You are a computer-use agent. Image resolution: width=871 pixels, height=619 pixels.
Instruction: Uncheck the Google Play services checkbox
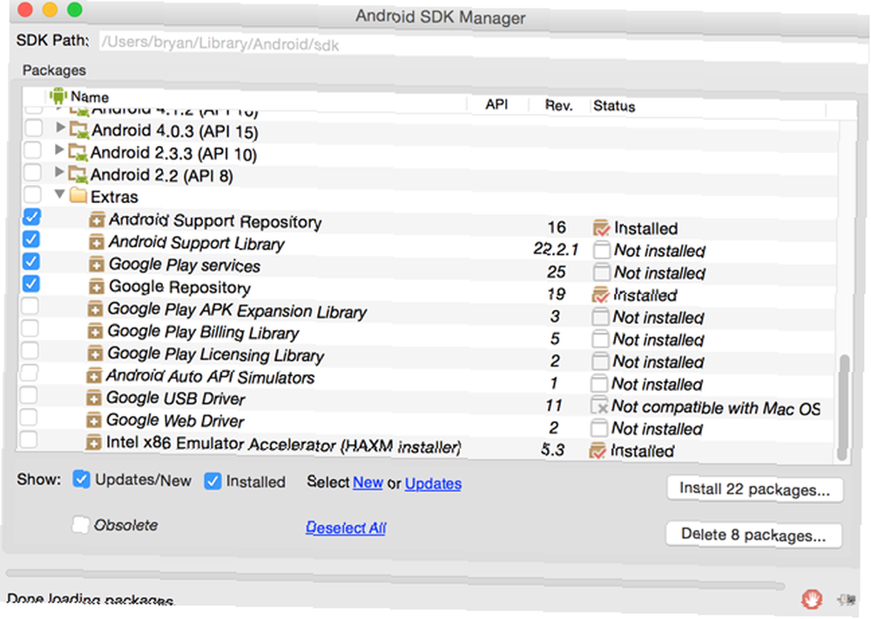click(31, 261)
